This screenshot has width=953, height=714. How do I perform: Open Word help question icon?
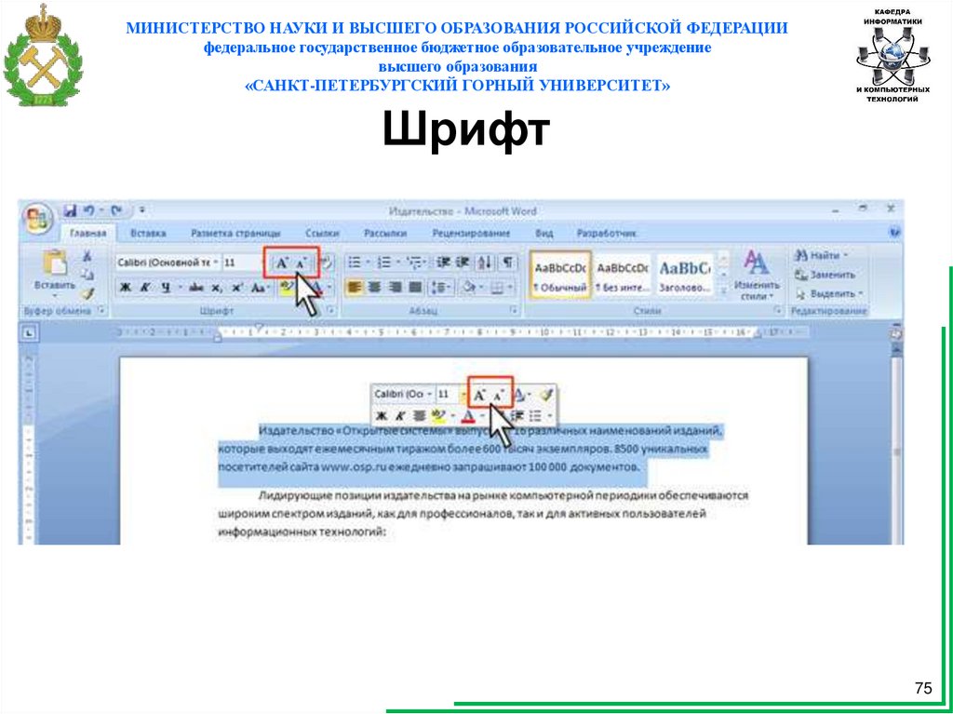click(x=894, y=232)
